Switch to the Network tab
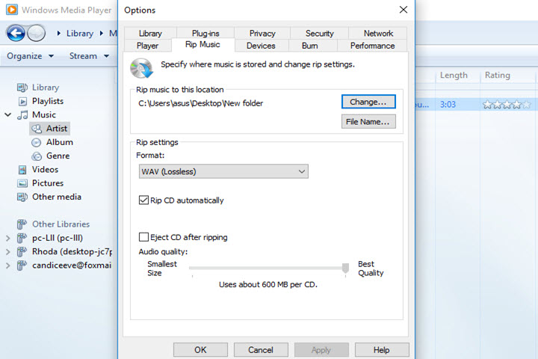 (x=378, y=34)
